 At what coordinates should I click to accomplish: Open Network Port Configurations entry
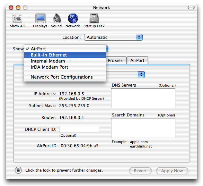click(62, 77)
